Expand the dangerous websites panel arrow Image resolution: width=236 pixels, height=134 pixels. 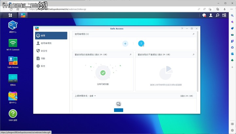(x=130, y=55)
